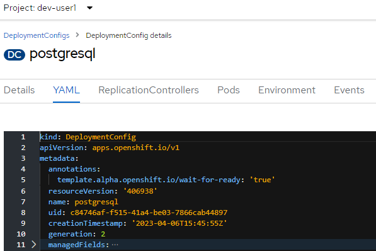Click the apiVersion apps.openshift.io/v1 value
The height and width of the screenshot is (251, 376).
[x=135, y=148]
